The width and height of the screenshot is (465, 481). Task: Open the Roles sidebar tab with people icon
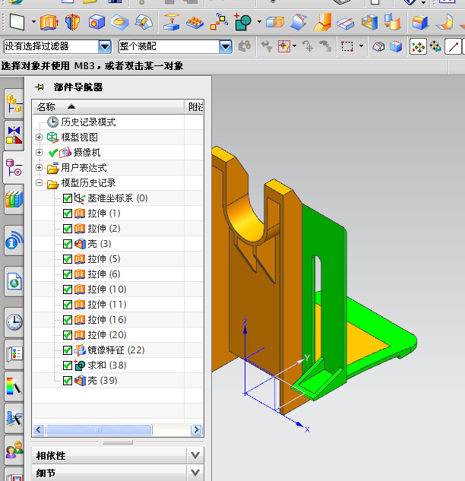[x=14, y=450]
